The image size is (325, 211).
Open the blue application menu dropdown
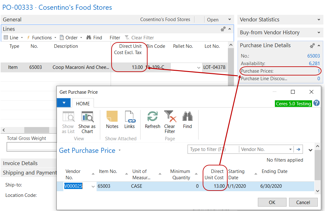tap(64, 103)
